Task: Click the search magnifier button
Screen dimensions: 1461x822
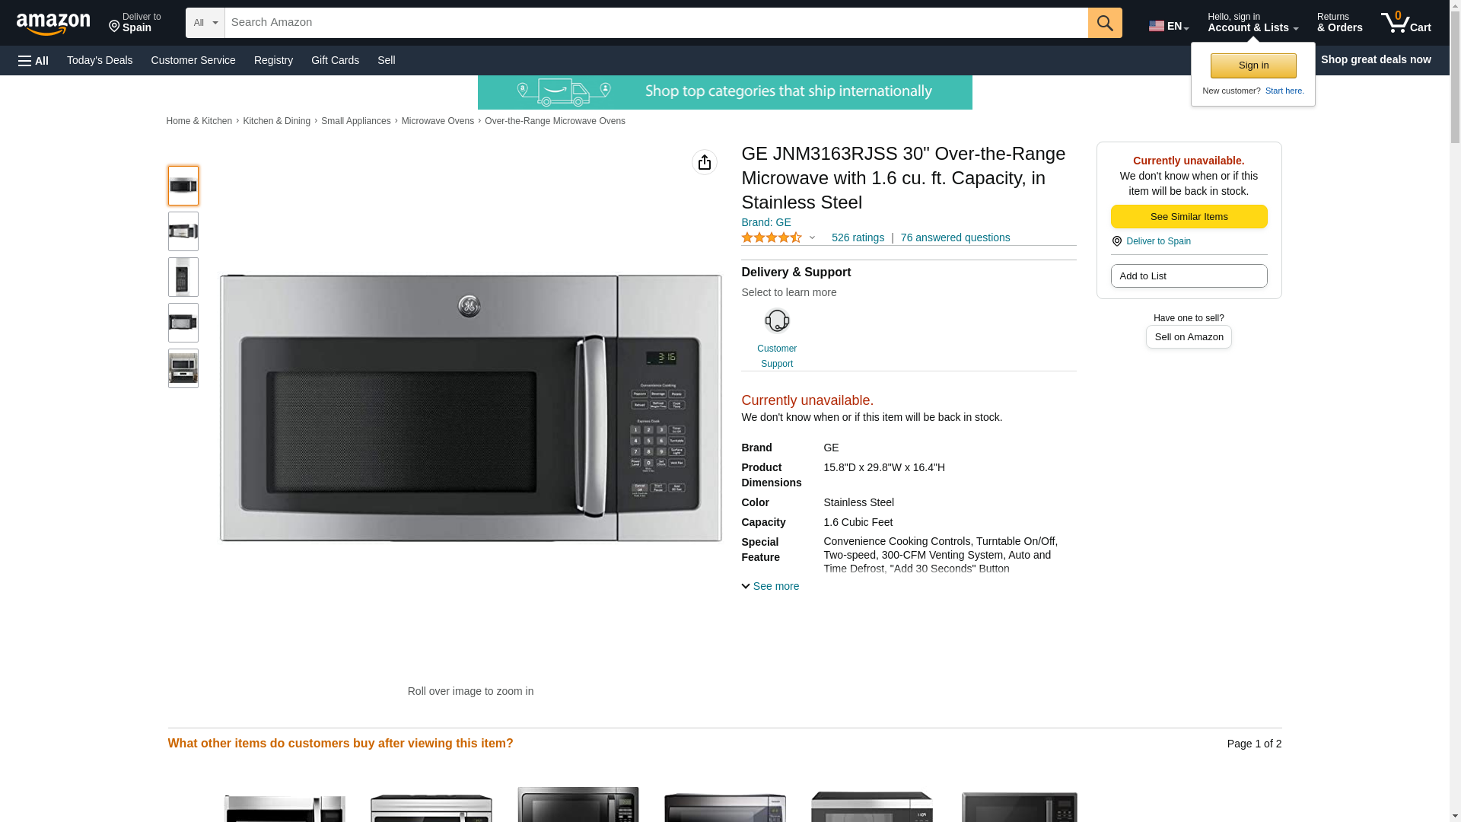Action: (1104, 23)
